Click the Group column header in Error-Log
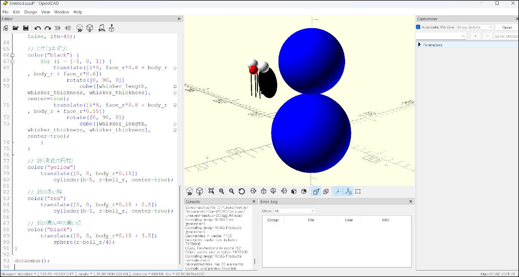Viewport: 519px width, 277px height. pyautogui.click(x=273, y=220)
